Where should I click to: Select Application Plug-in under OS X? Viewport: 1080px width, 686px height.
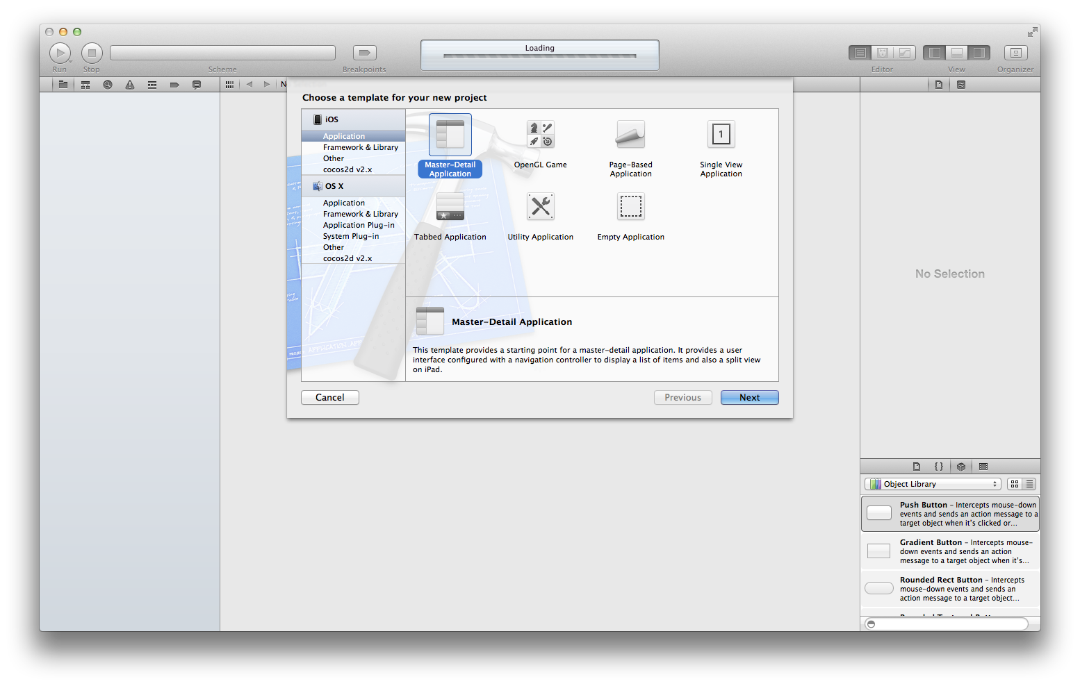tap(353, 225)
